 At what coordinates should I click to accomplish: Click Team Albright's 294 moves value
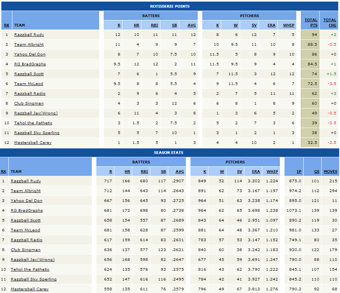click(333, 191)
